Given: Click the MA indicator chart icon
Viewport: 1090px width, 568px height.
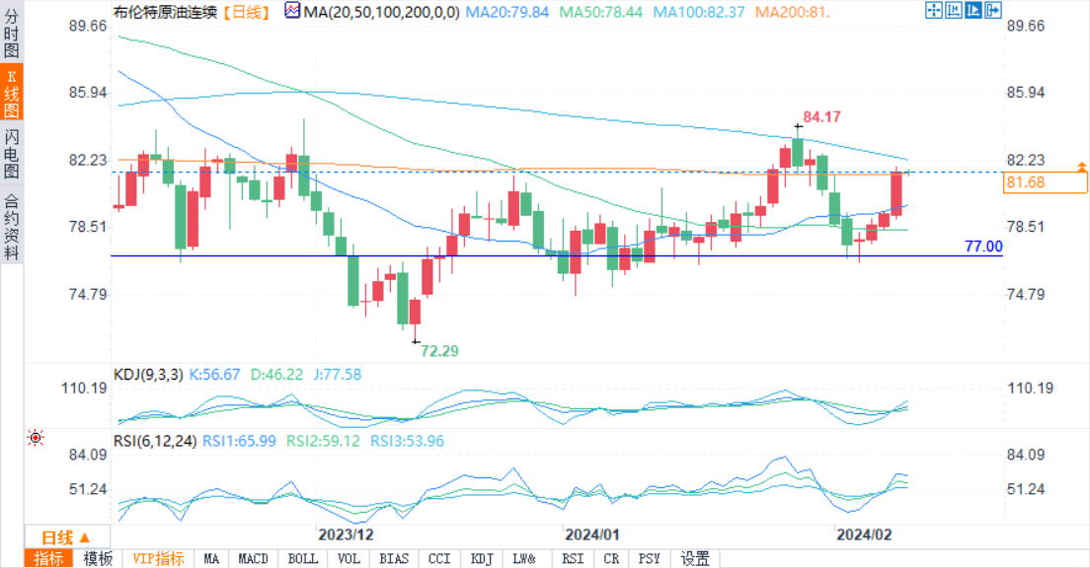Looking at the screenshot, I should pos(294,11).
